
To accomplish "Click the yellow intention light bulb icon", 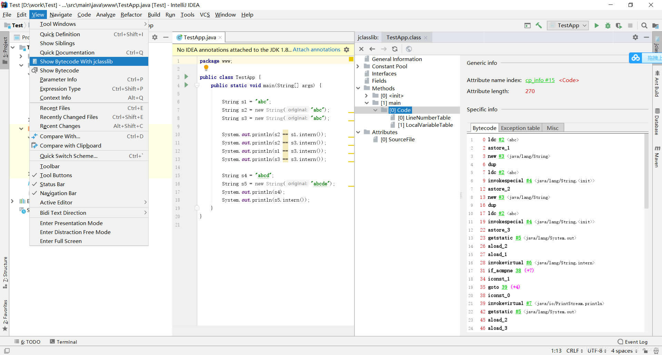I will pos(206,68).
